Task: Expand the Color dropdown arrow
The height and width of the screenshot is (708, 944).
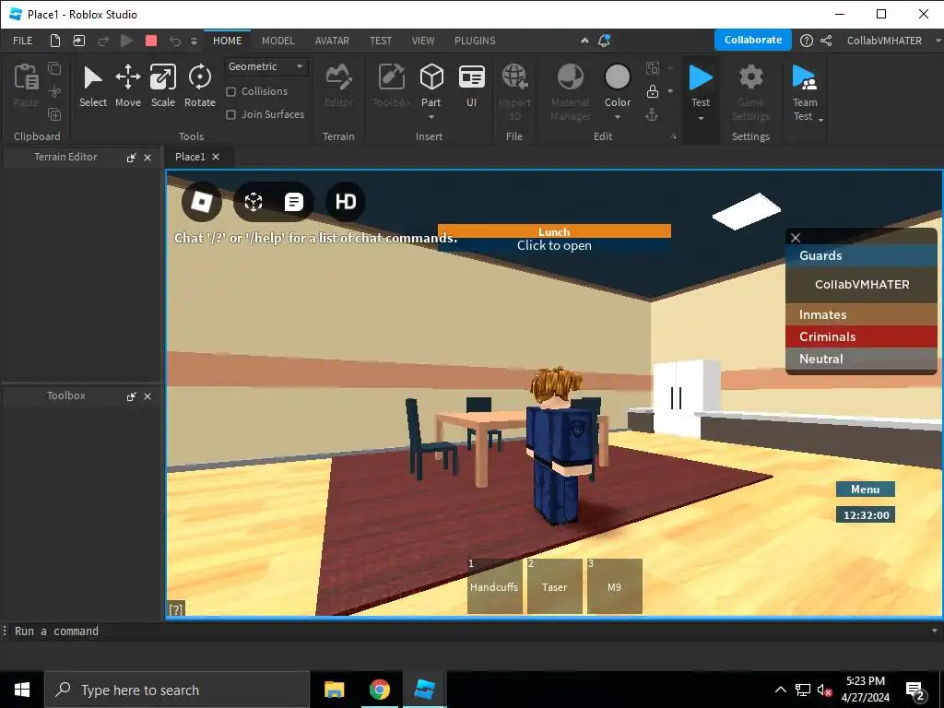Action: [617, 117]
